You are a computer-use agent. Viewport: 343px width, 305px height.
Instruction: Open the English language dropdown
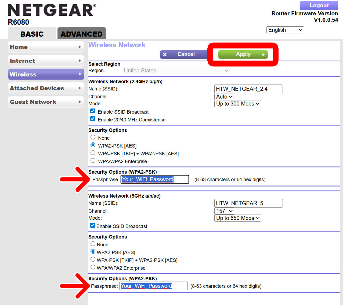[x=285, y=30]
